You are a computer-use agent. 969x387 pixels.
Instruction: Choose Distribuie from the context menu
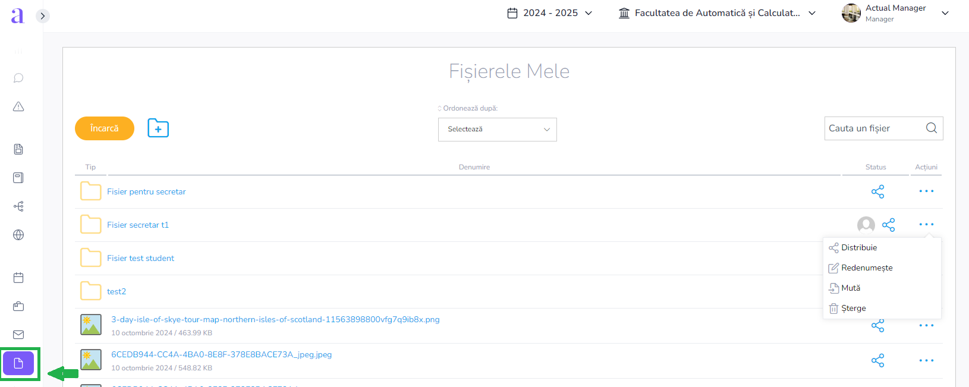[859, 248]
